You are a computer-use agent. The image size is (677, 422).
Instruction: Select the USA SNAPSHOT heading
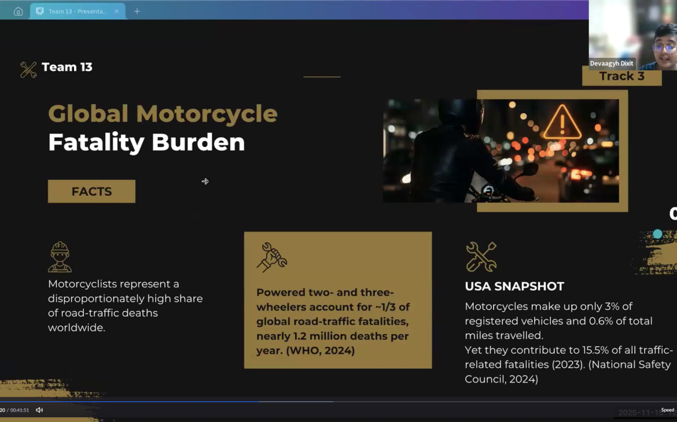(x=514, y=286)
